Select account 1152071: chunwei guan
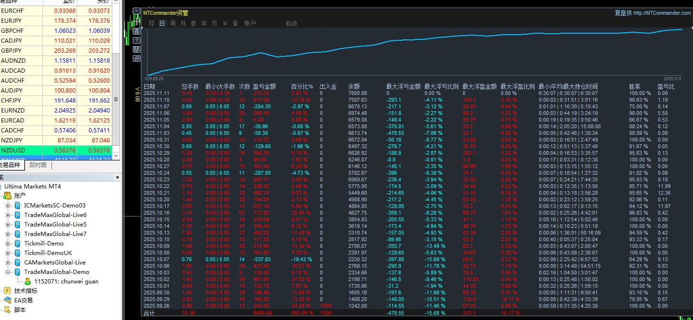The width and height of the screenshot is (693, 320). coord(65,281)
